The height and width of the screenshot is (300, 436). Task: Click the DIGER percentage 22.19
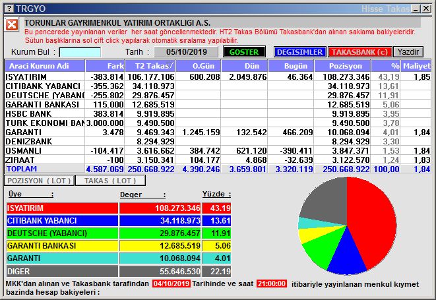220,271
